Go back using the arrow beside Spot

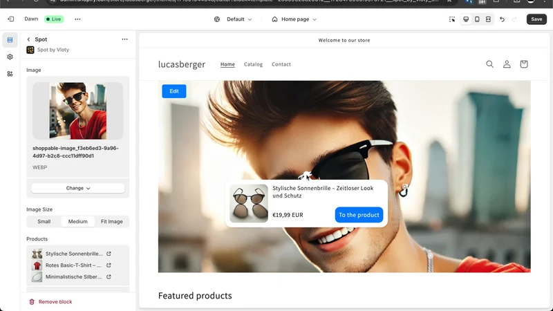[x=28, y=39]
